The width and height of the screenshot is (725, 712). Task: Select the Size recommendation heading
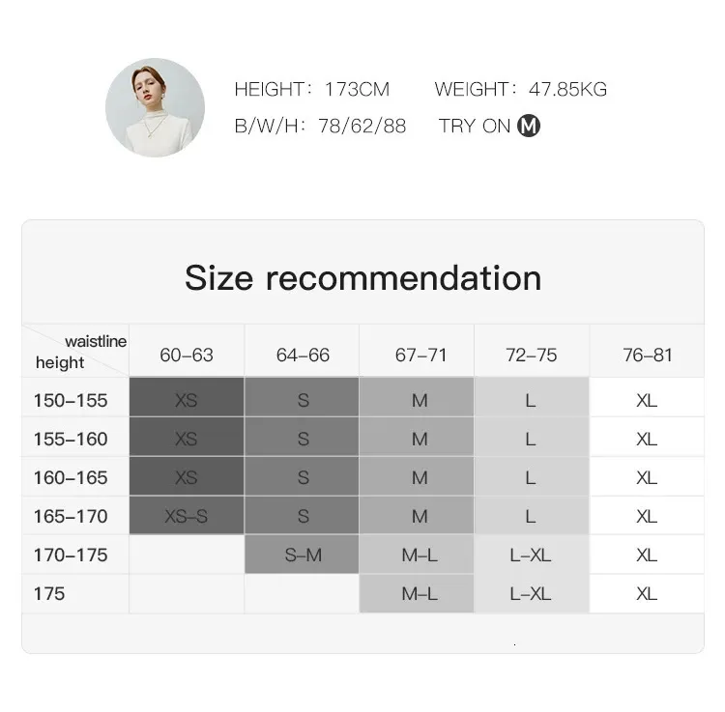[x=362, y=278]
